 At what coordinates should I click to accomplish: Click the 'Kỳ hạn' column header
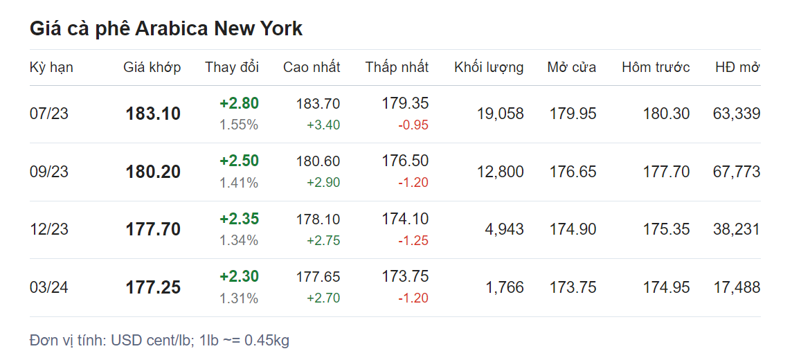(x=51, y=67)
